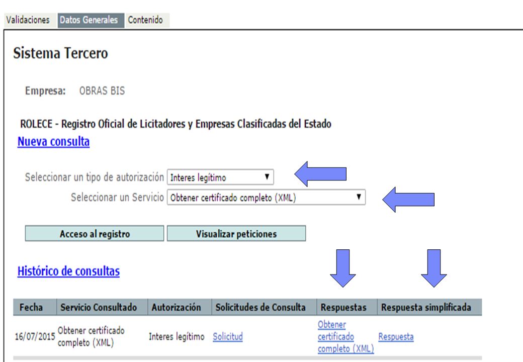The image size is (523, 362).
Task: Click the Seleccionar un tipo de autorización label
Action: click(95, 177)
